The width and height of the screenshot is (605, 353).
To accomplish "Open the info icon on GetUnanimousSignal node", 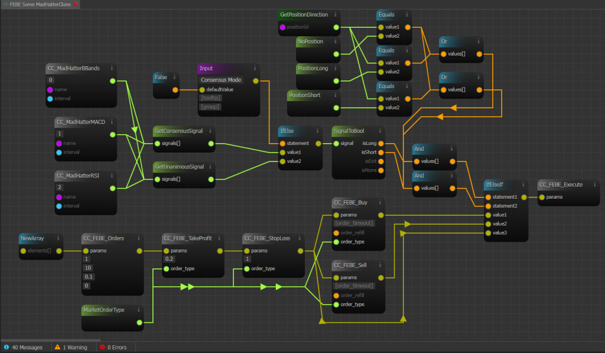I will point(210,167).
